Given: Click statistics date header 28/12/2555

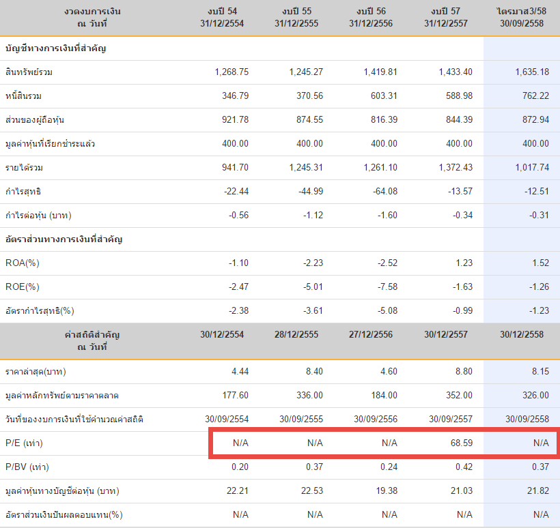Looking at the screenshot, I should [296, 335].
